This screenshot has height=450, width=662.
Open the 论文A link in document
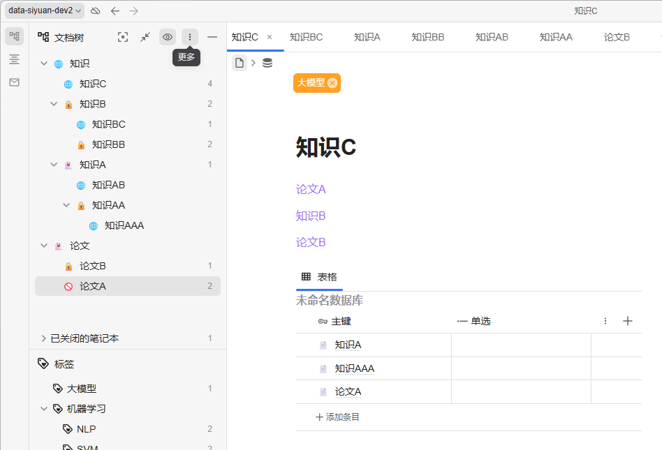pos(311,189)
